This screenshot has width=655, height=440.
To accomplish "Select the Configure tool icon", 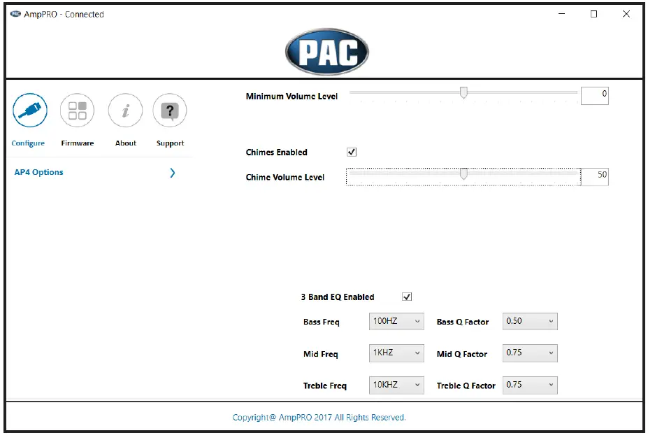I will (29, 110).
